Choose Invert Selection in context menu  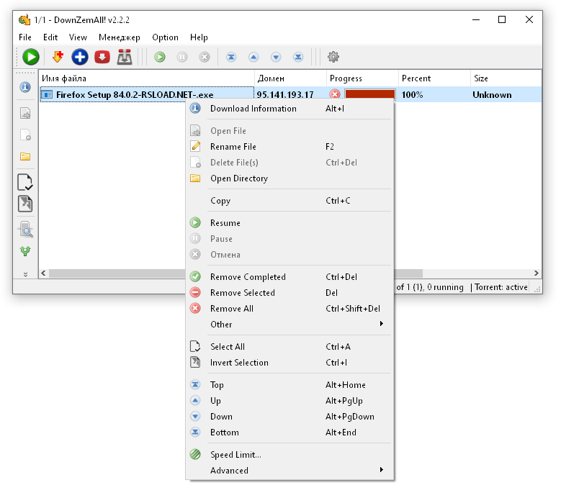pos(290,362)
